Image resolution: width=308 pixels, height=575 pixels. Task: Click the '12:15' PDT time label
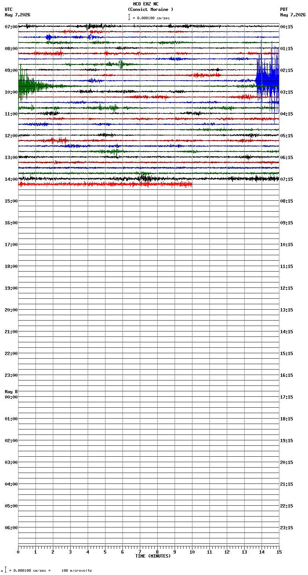click(x=287, y=288)
